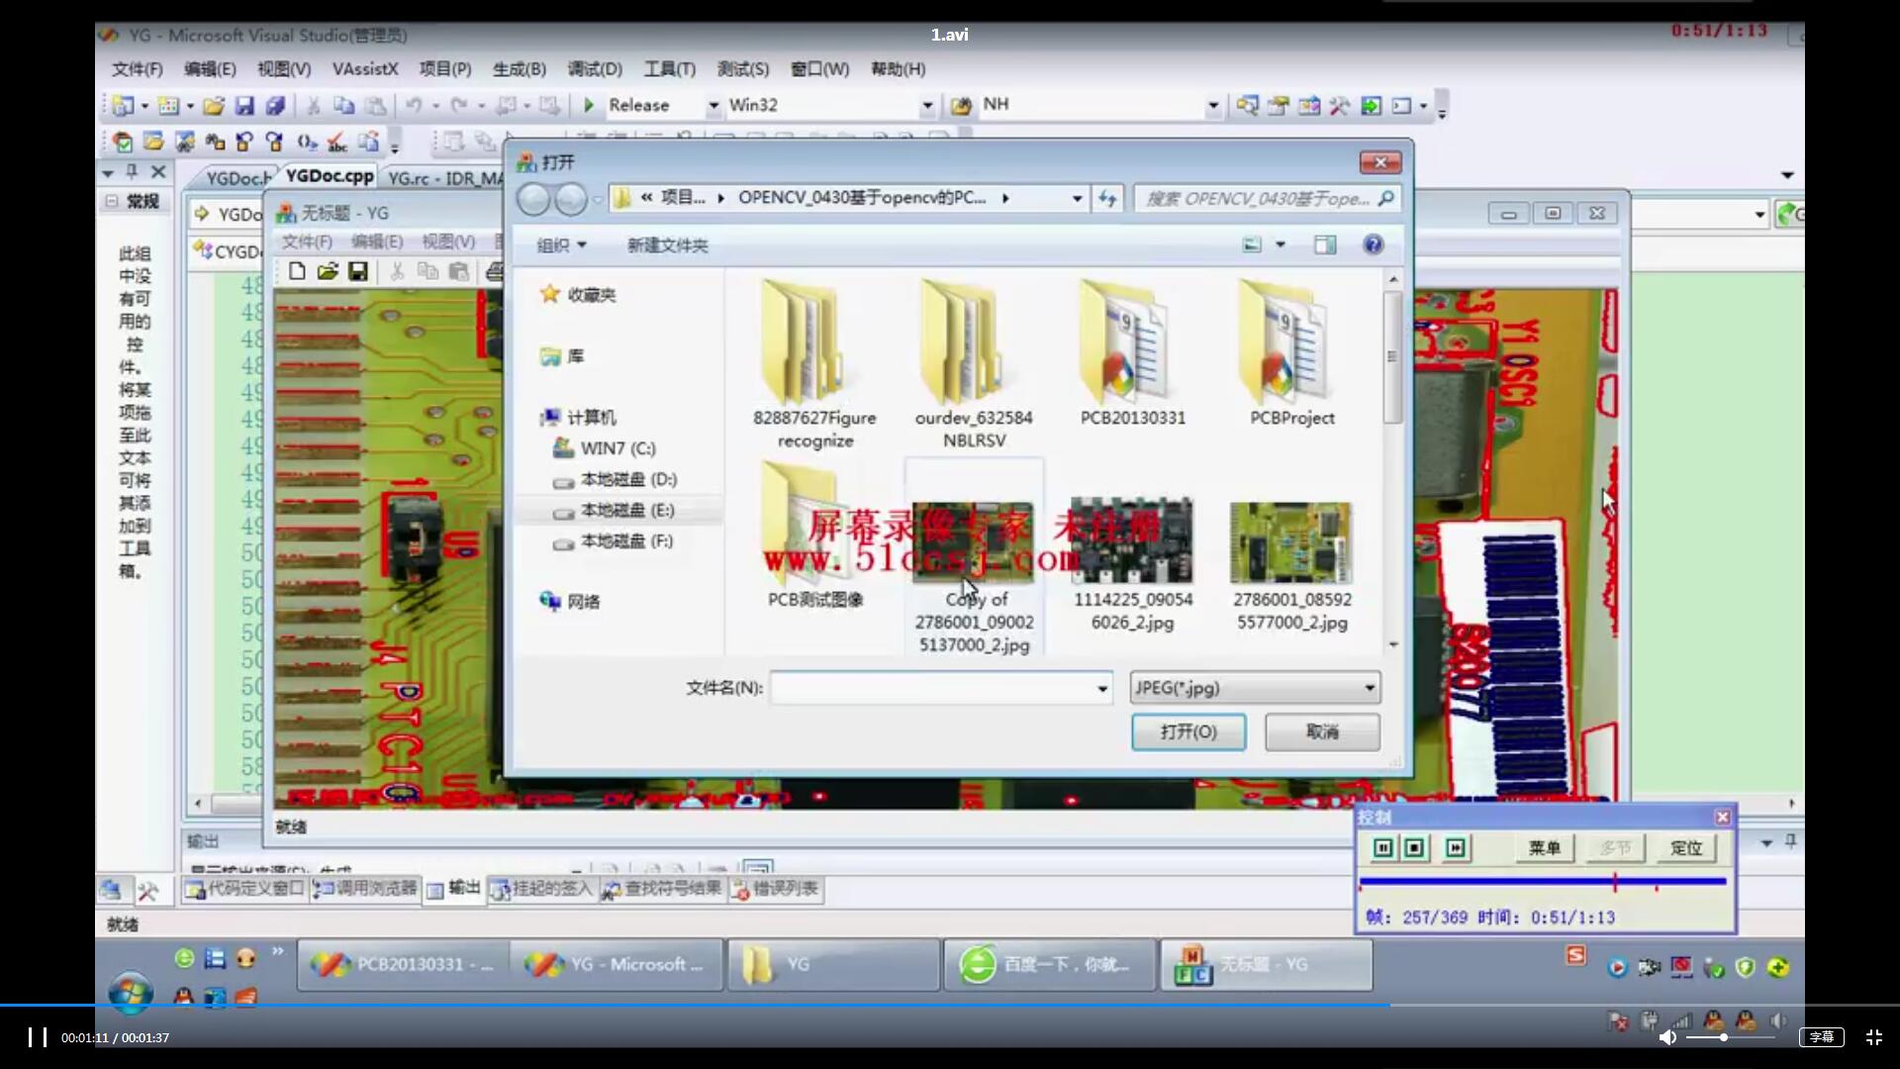Click the search magnifier icon in Open dialog

1385,199
